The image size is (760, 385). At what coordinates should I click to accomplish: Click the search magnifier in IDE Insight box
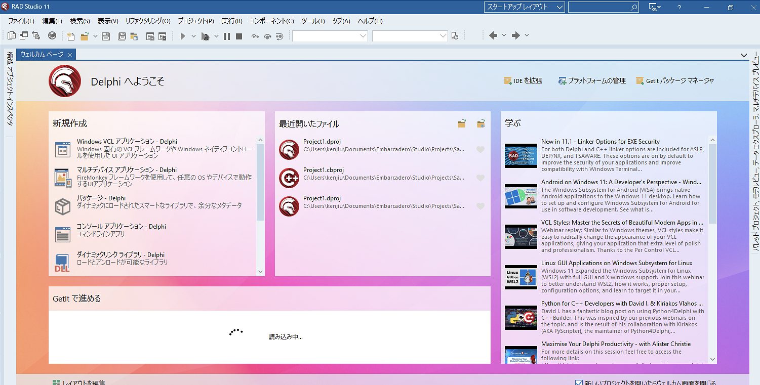pos(634,8)
